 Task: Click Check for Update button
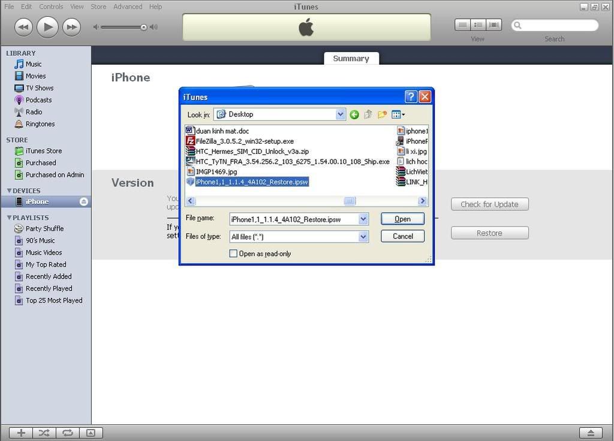coord(489,204)
